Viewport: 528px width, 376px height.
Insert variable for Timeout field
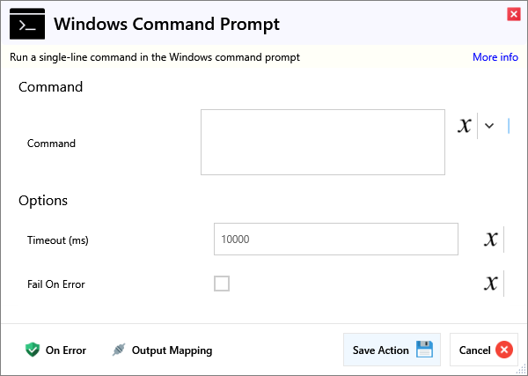click(x=491, y=240)
